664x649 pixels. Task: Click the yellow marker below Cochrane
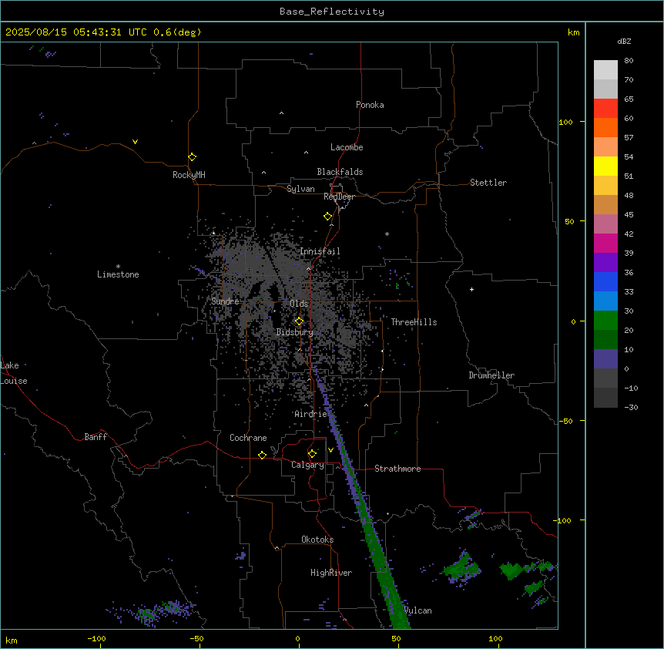(x=262, y=455)
